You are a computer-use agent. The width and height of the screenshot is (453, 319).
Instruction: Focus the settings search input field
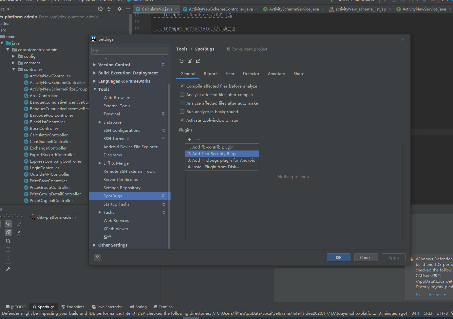[130, 51]
